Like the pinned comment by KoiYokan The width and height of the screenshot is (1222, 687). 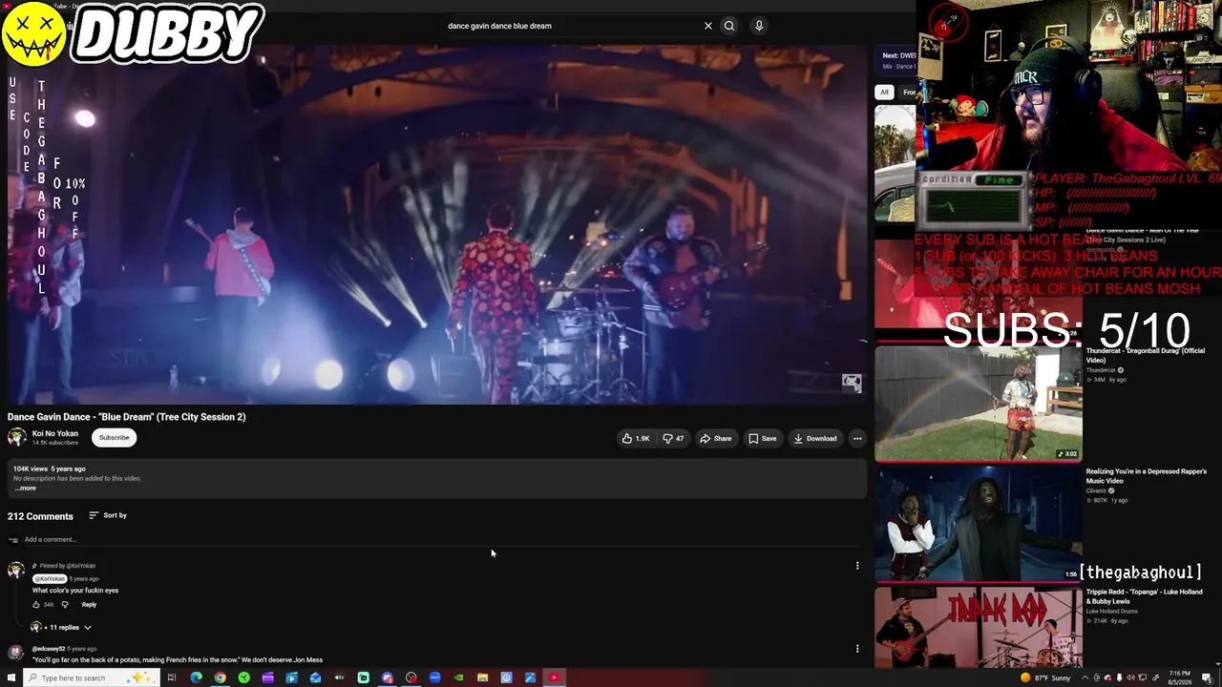point(36,604)
